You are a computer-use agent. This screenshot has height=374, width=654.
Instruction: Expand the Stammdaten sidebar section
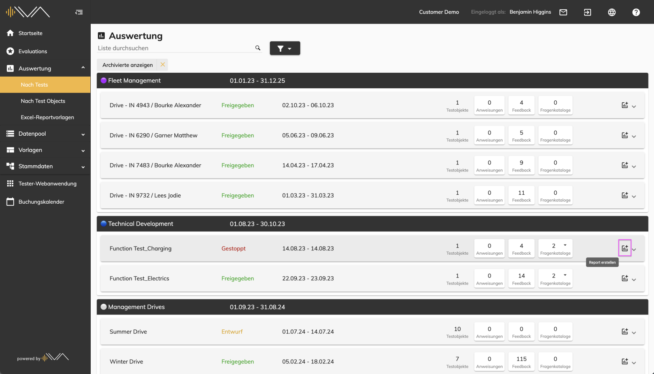click(83, 167)
